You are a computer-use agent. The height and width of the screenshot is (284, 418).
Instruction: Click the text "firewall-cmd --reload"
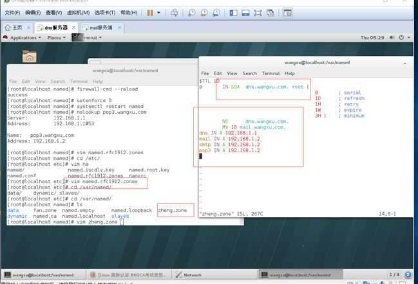107,89
